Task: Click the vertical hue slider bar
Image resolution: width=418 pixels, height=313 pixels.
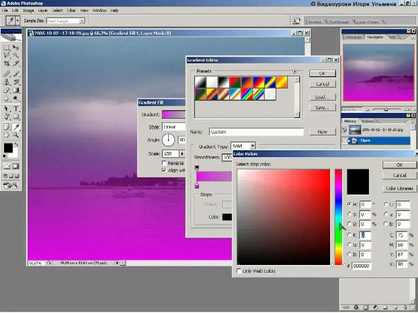Action: point(338,217)
